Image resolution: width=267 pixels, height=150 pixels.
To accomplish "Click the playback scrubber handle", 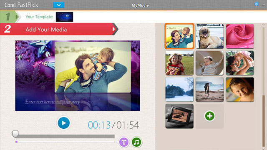I will [15, 134].
